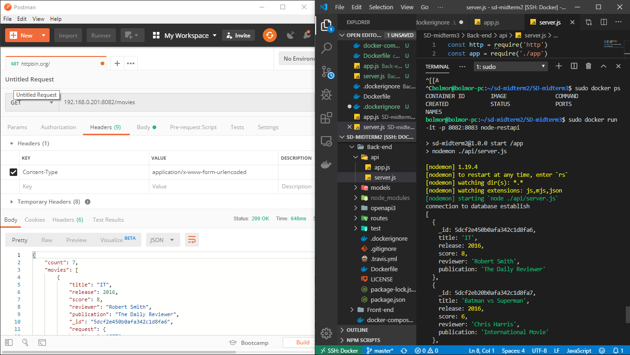This screenshot has width=630, height=355.
Task: Select the Raw response view
Action: [x=47, y=240]
